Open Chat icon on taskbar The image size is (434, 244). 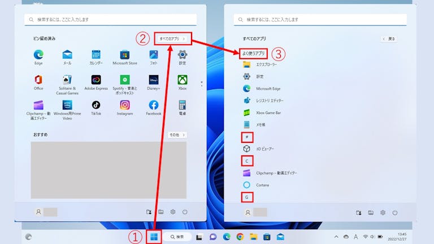213,237
